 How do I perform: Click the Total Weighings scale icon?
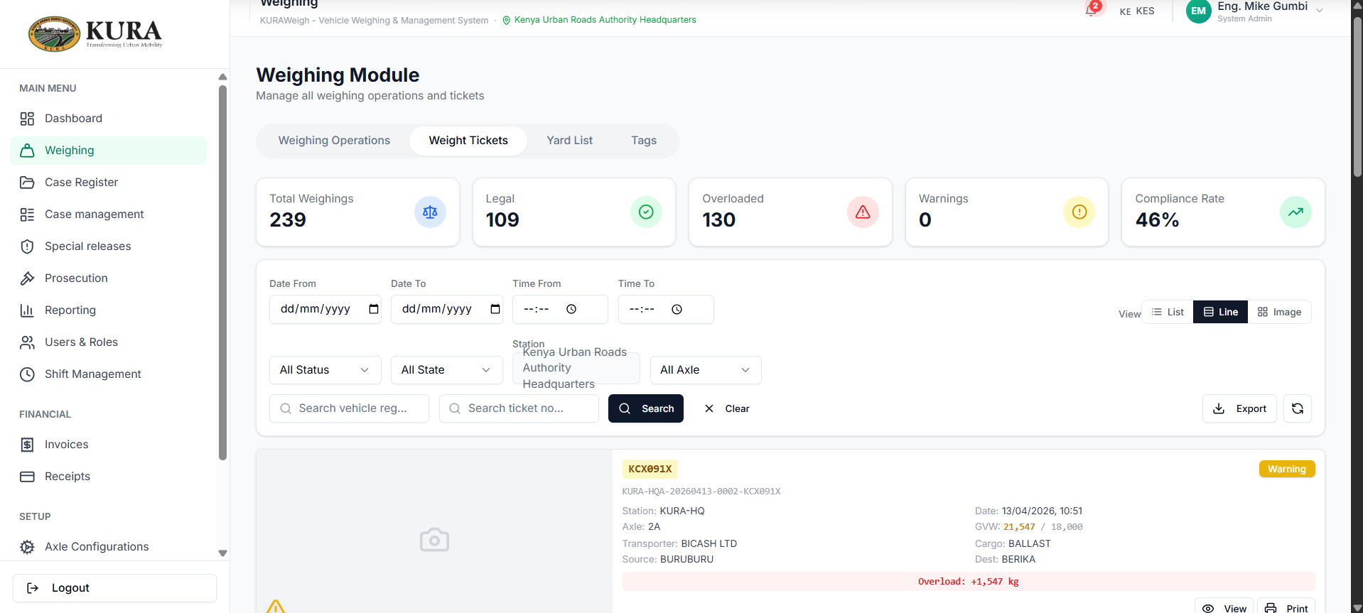pyautogui.click(x=430, y=212)
